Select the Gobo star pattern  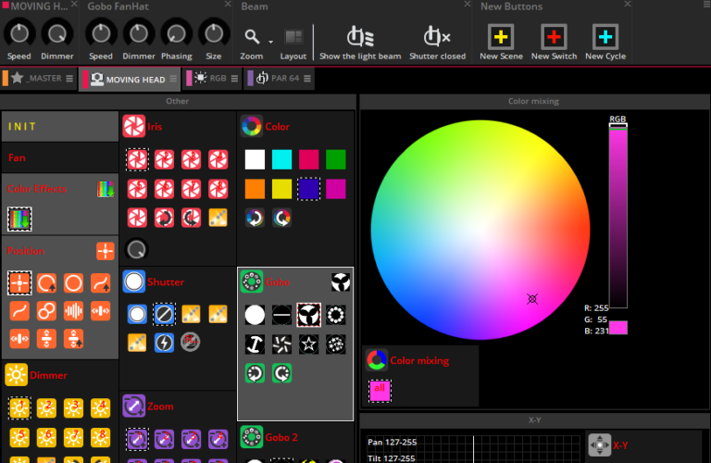(x=309, y=344)
